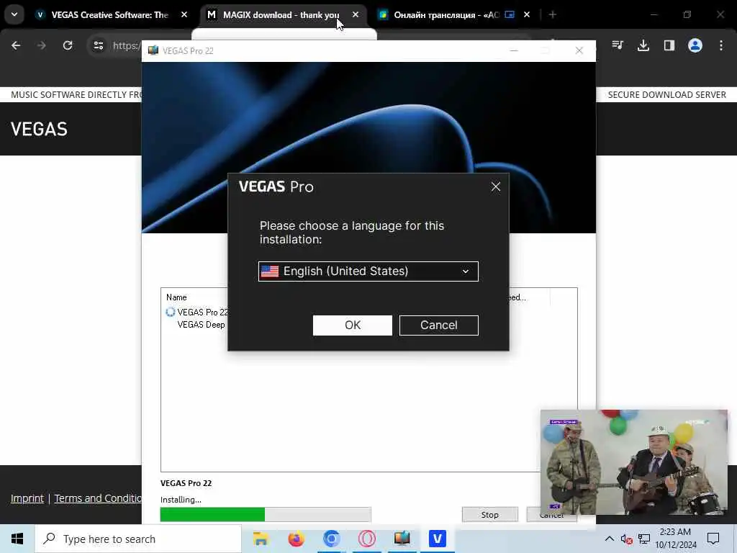The image size is (737, 553).
Task: Open the VEGAS installer taskbar icon
Action: click(402, 539)
